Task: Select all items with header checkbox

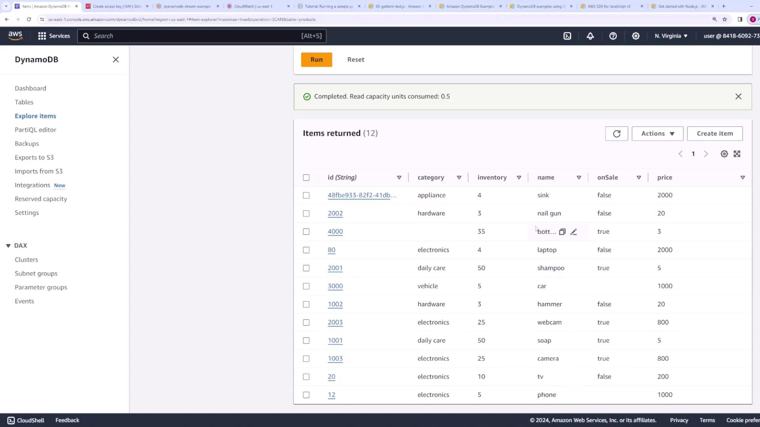Action: [306, 178]
